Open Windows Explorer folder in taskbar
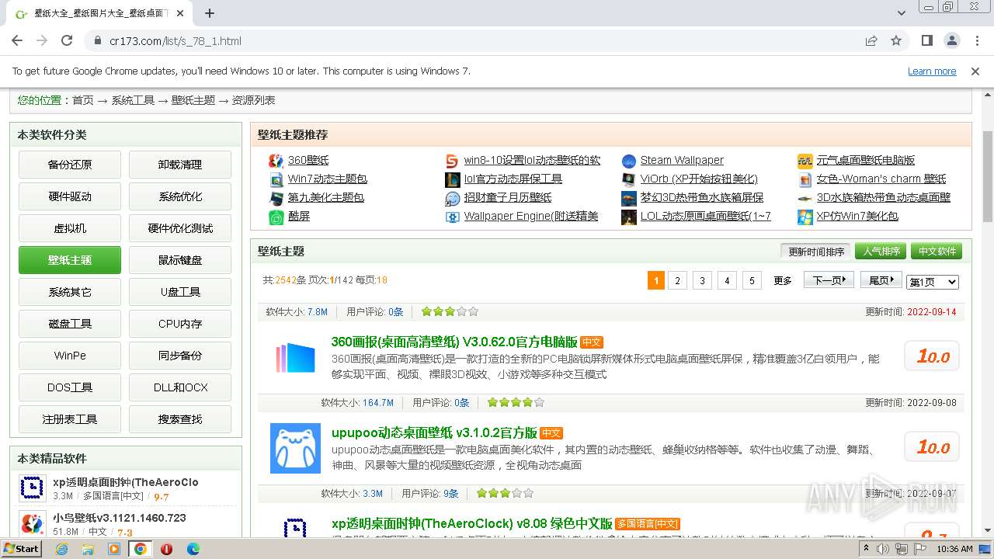The image size is (994, 559). click(x=88, y=549)
